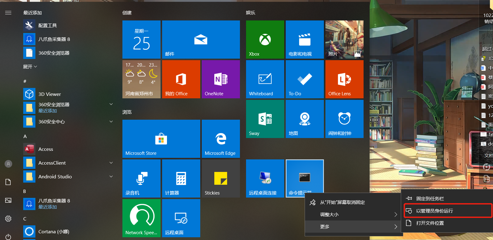Open the 录音机 recorder tile
493x240 pixels.
[x=141, y=178]
